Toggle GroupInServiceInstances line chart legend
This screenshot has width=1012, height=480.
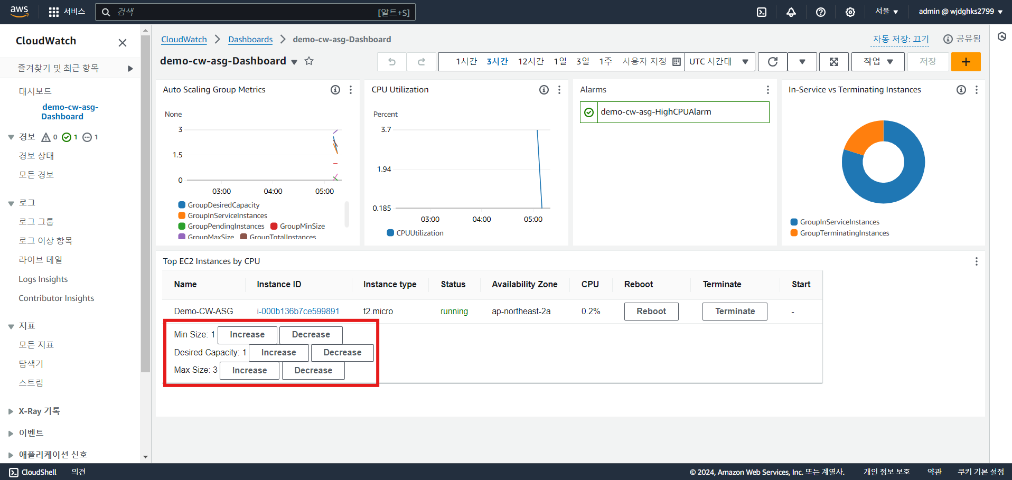[x=223, y=215]
